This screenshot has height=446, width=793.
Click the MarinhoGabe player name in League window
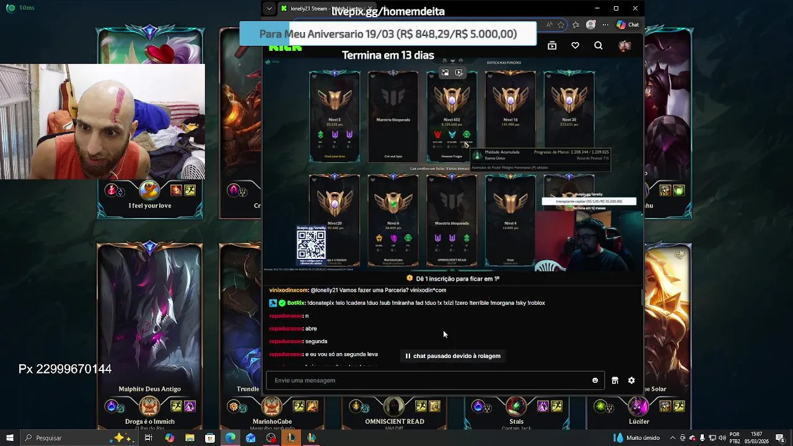272,421
